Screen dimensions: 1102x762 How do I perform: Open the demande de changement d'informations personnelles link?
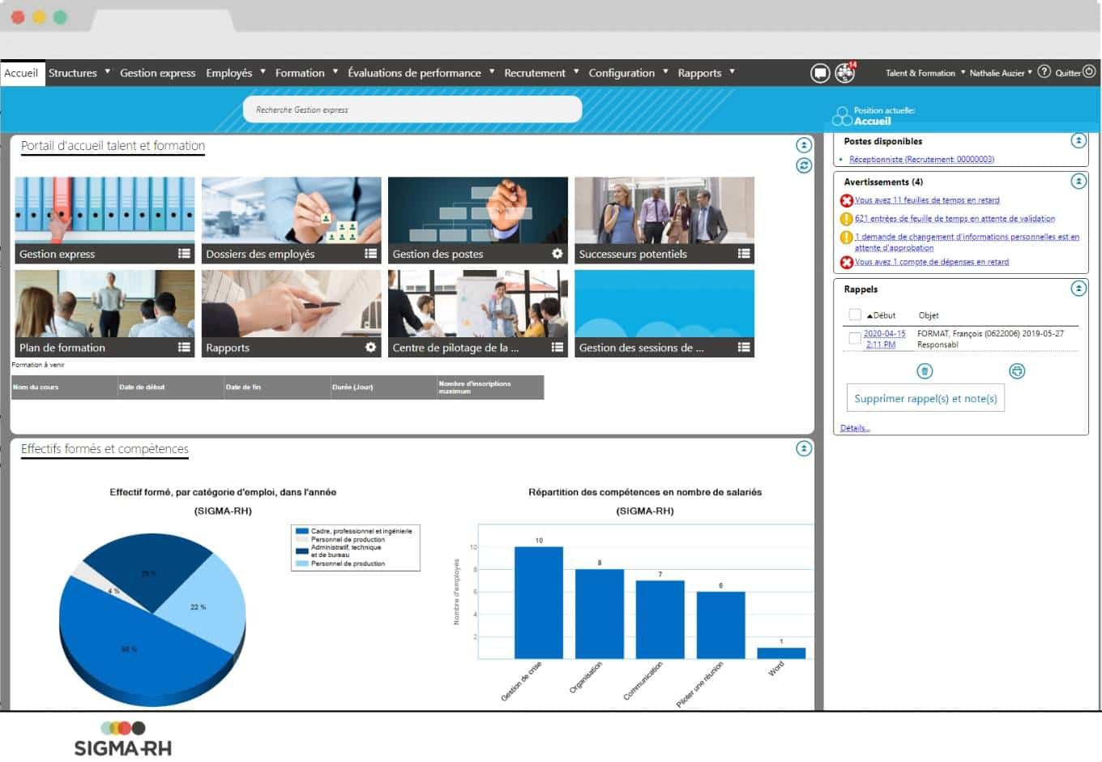967,242
